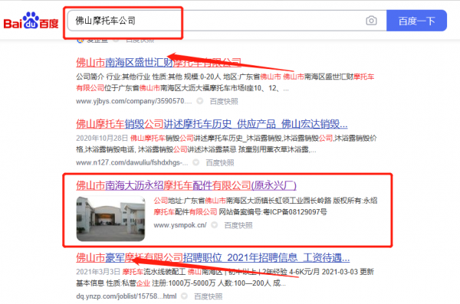Open 百度快照 for dq.ynzp.com result
Screen dimensions: 460x304
[208, 296]
